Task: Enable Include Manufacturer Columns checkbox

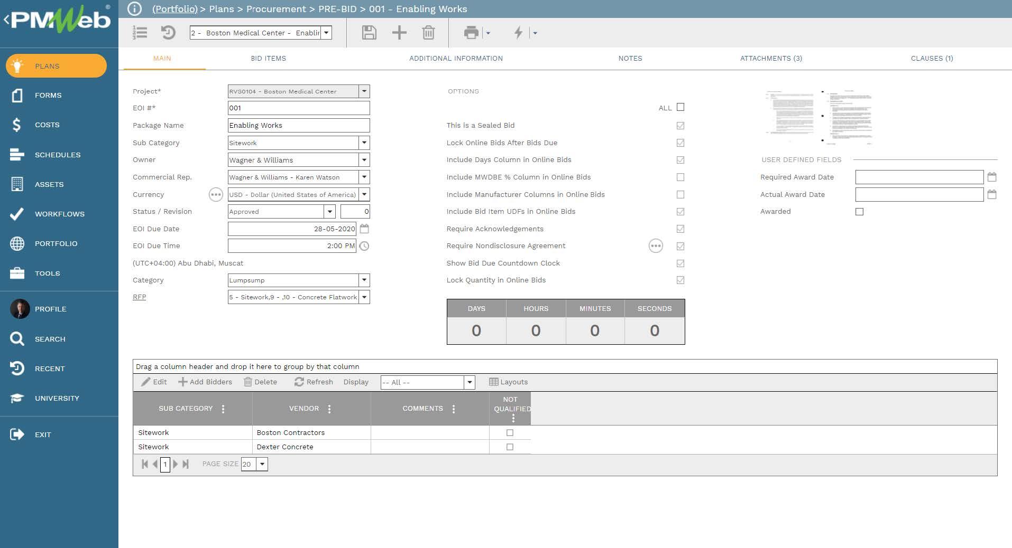Action: tap(680, 195)
